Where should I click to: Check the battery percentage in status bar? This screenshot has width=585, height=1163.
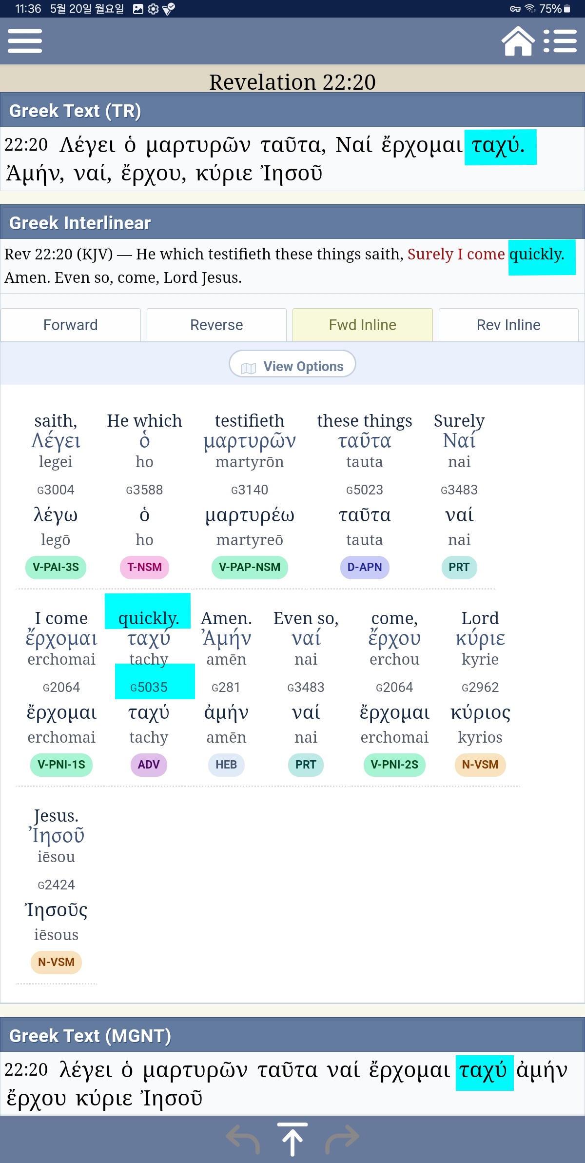point(551,9)
